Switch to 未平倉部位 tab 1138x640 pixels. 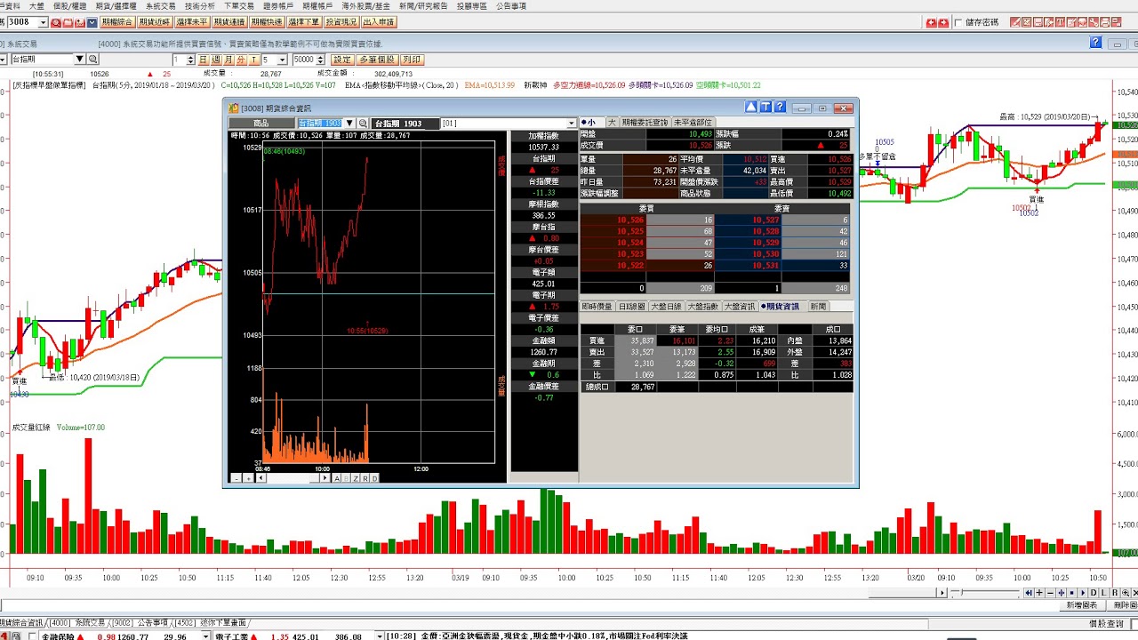click(x=693, y=123)
